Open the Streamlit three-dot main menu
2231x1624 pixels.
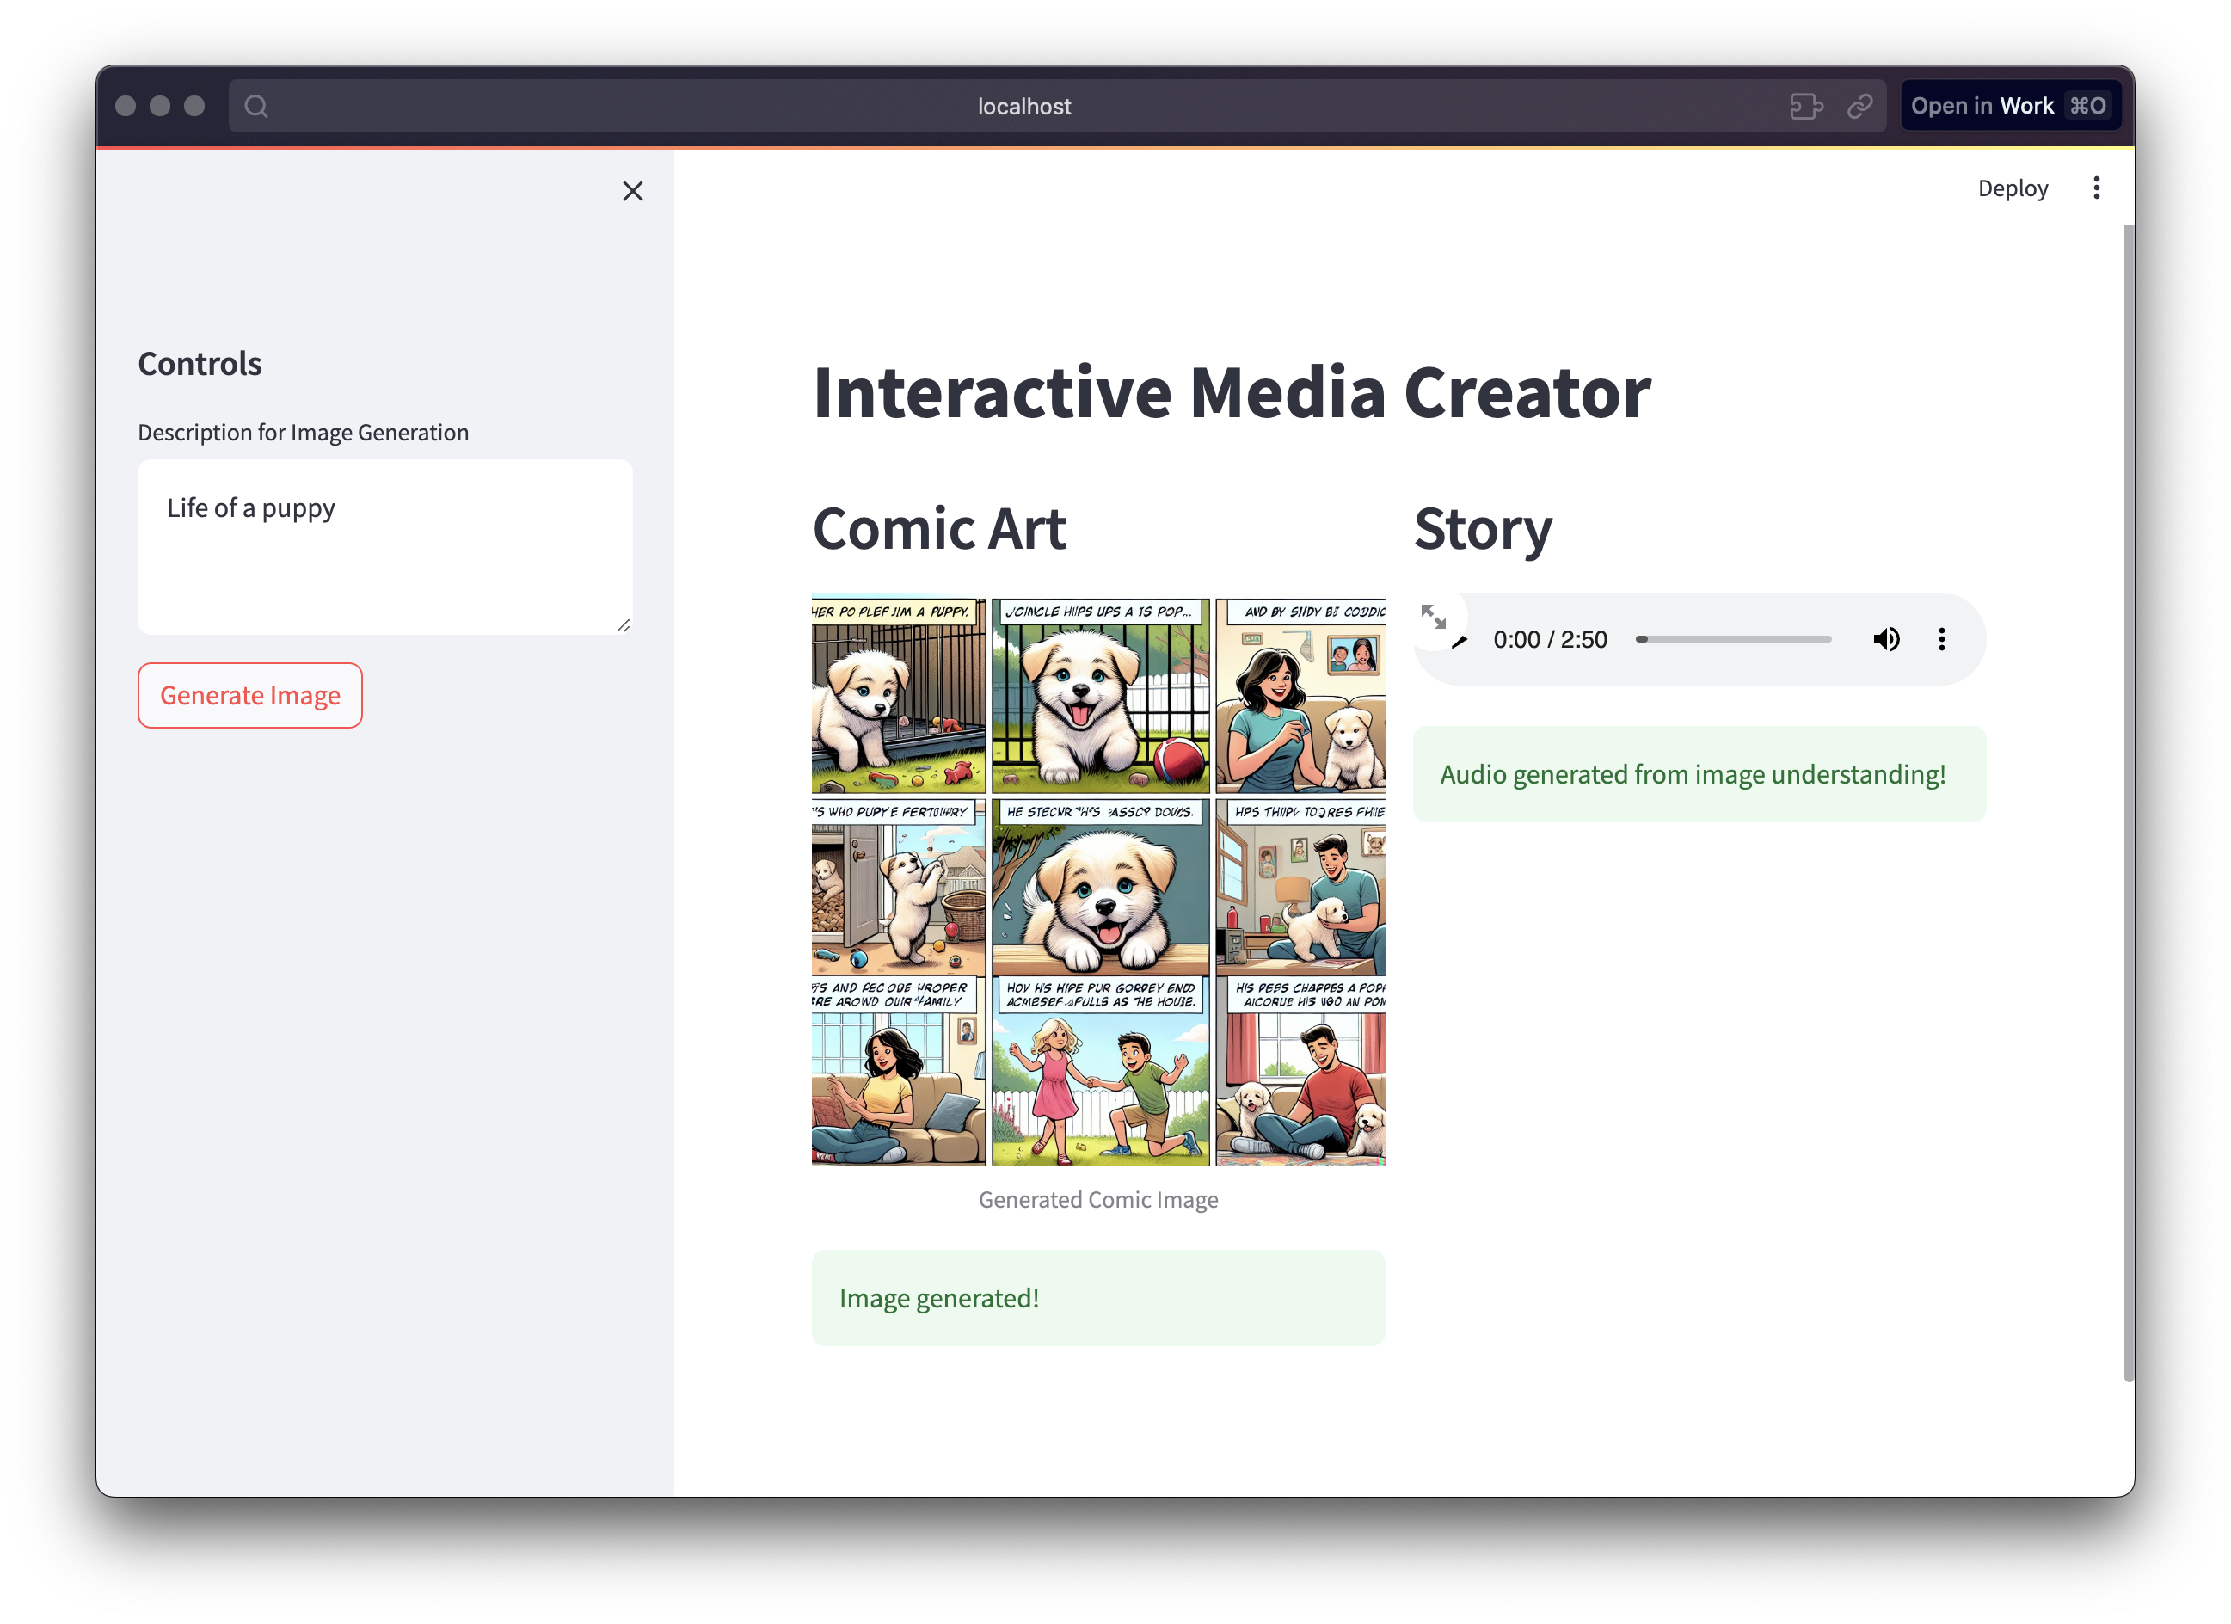tap(2095, 188)
